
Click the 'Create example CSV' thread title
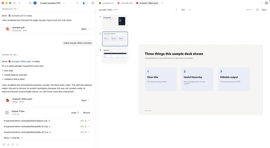50,3
